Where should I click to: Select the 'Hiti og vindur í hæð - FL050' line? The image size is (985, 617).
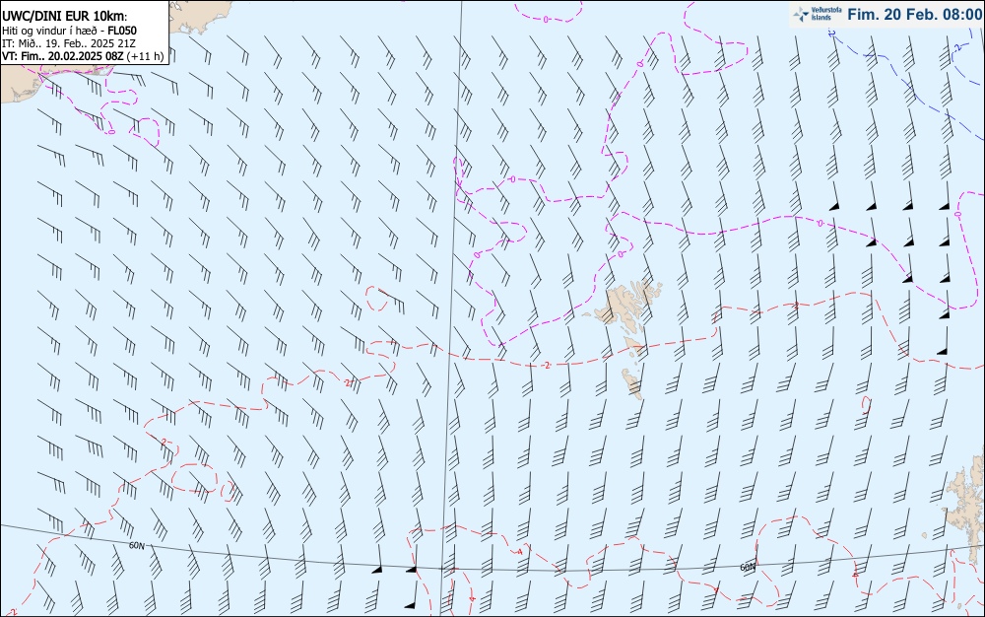(69, 31)
